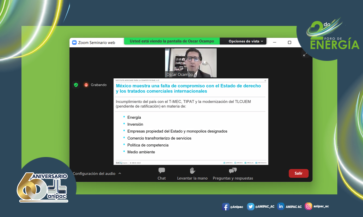This screenshot has height=217, width=363.
Task: Click the Levantar la mano icon
Action: click(192, 171)
